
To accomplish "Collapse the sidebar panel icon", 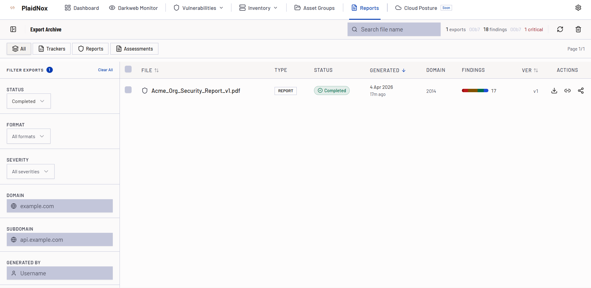I will (x=13, y=29).
